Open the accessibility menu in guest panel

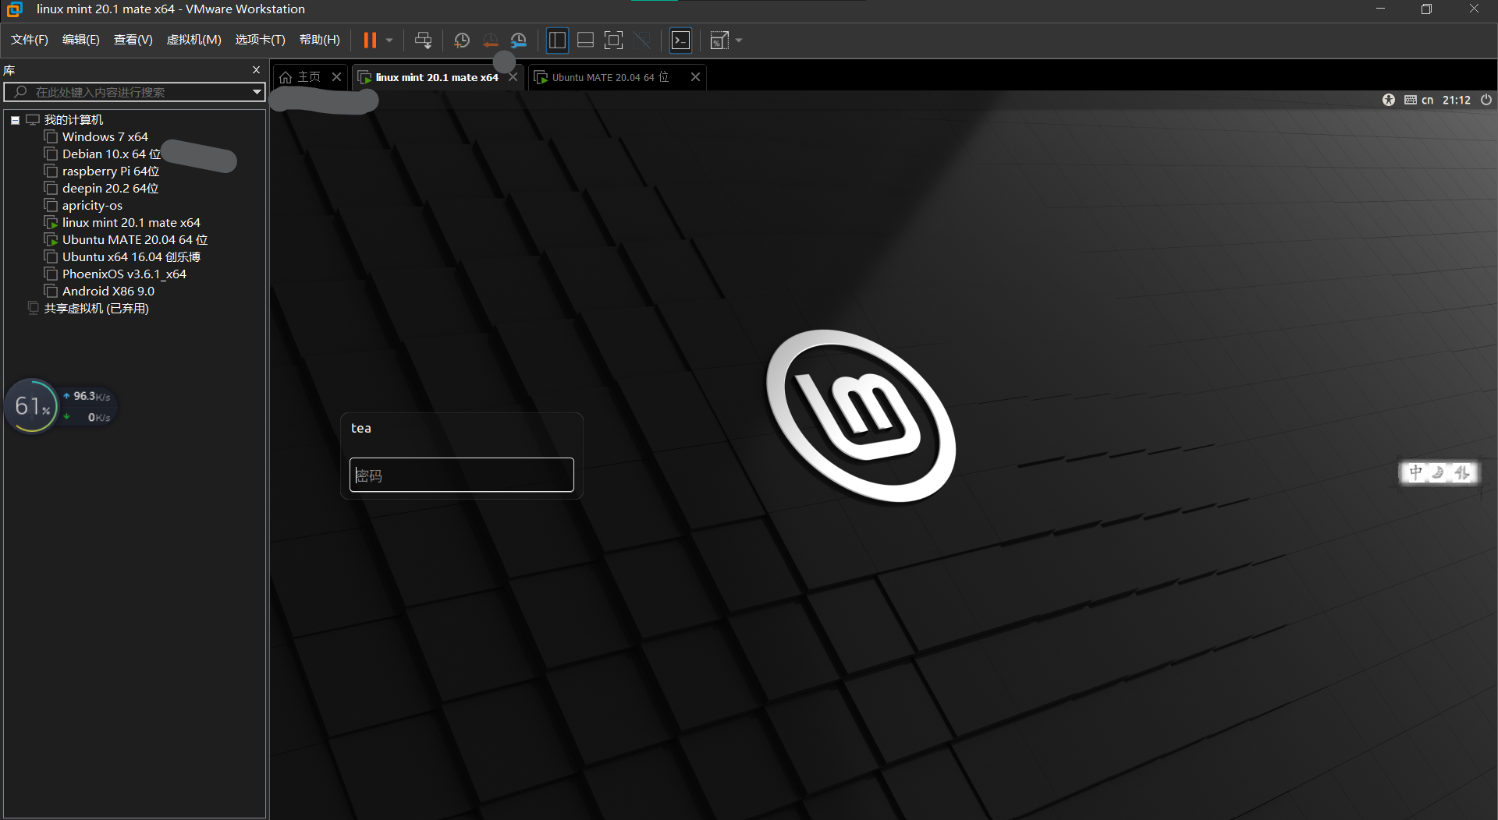tap(1389, 100)
